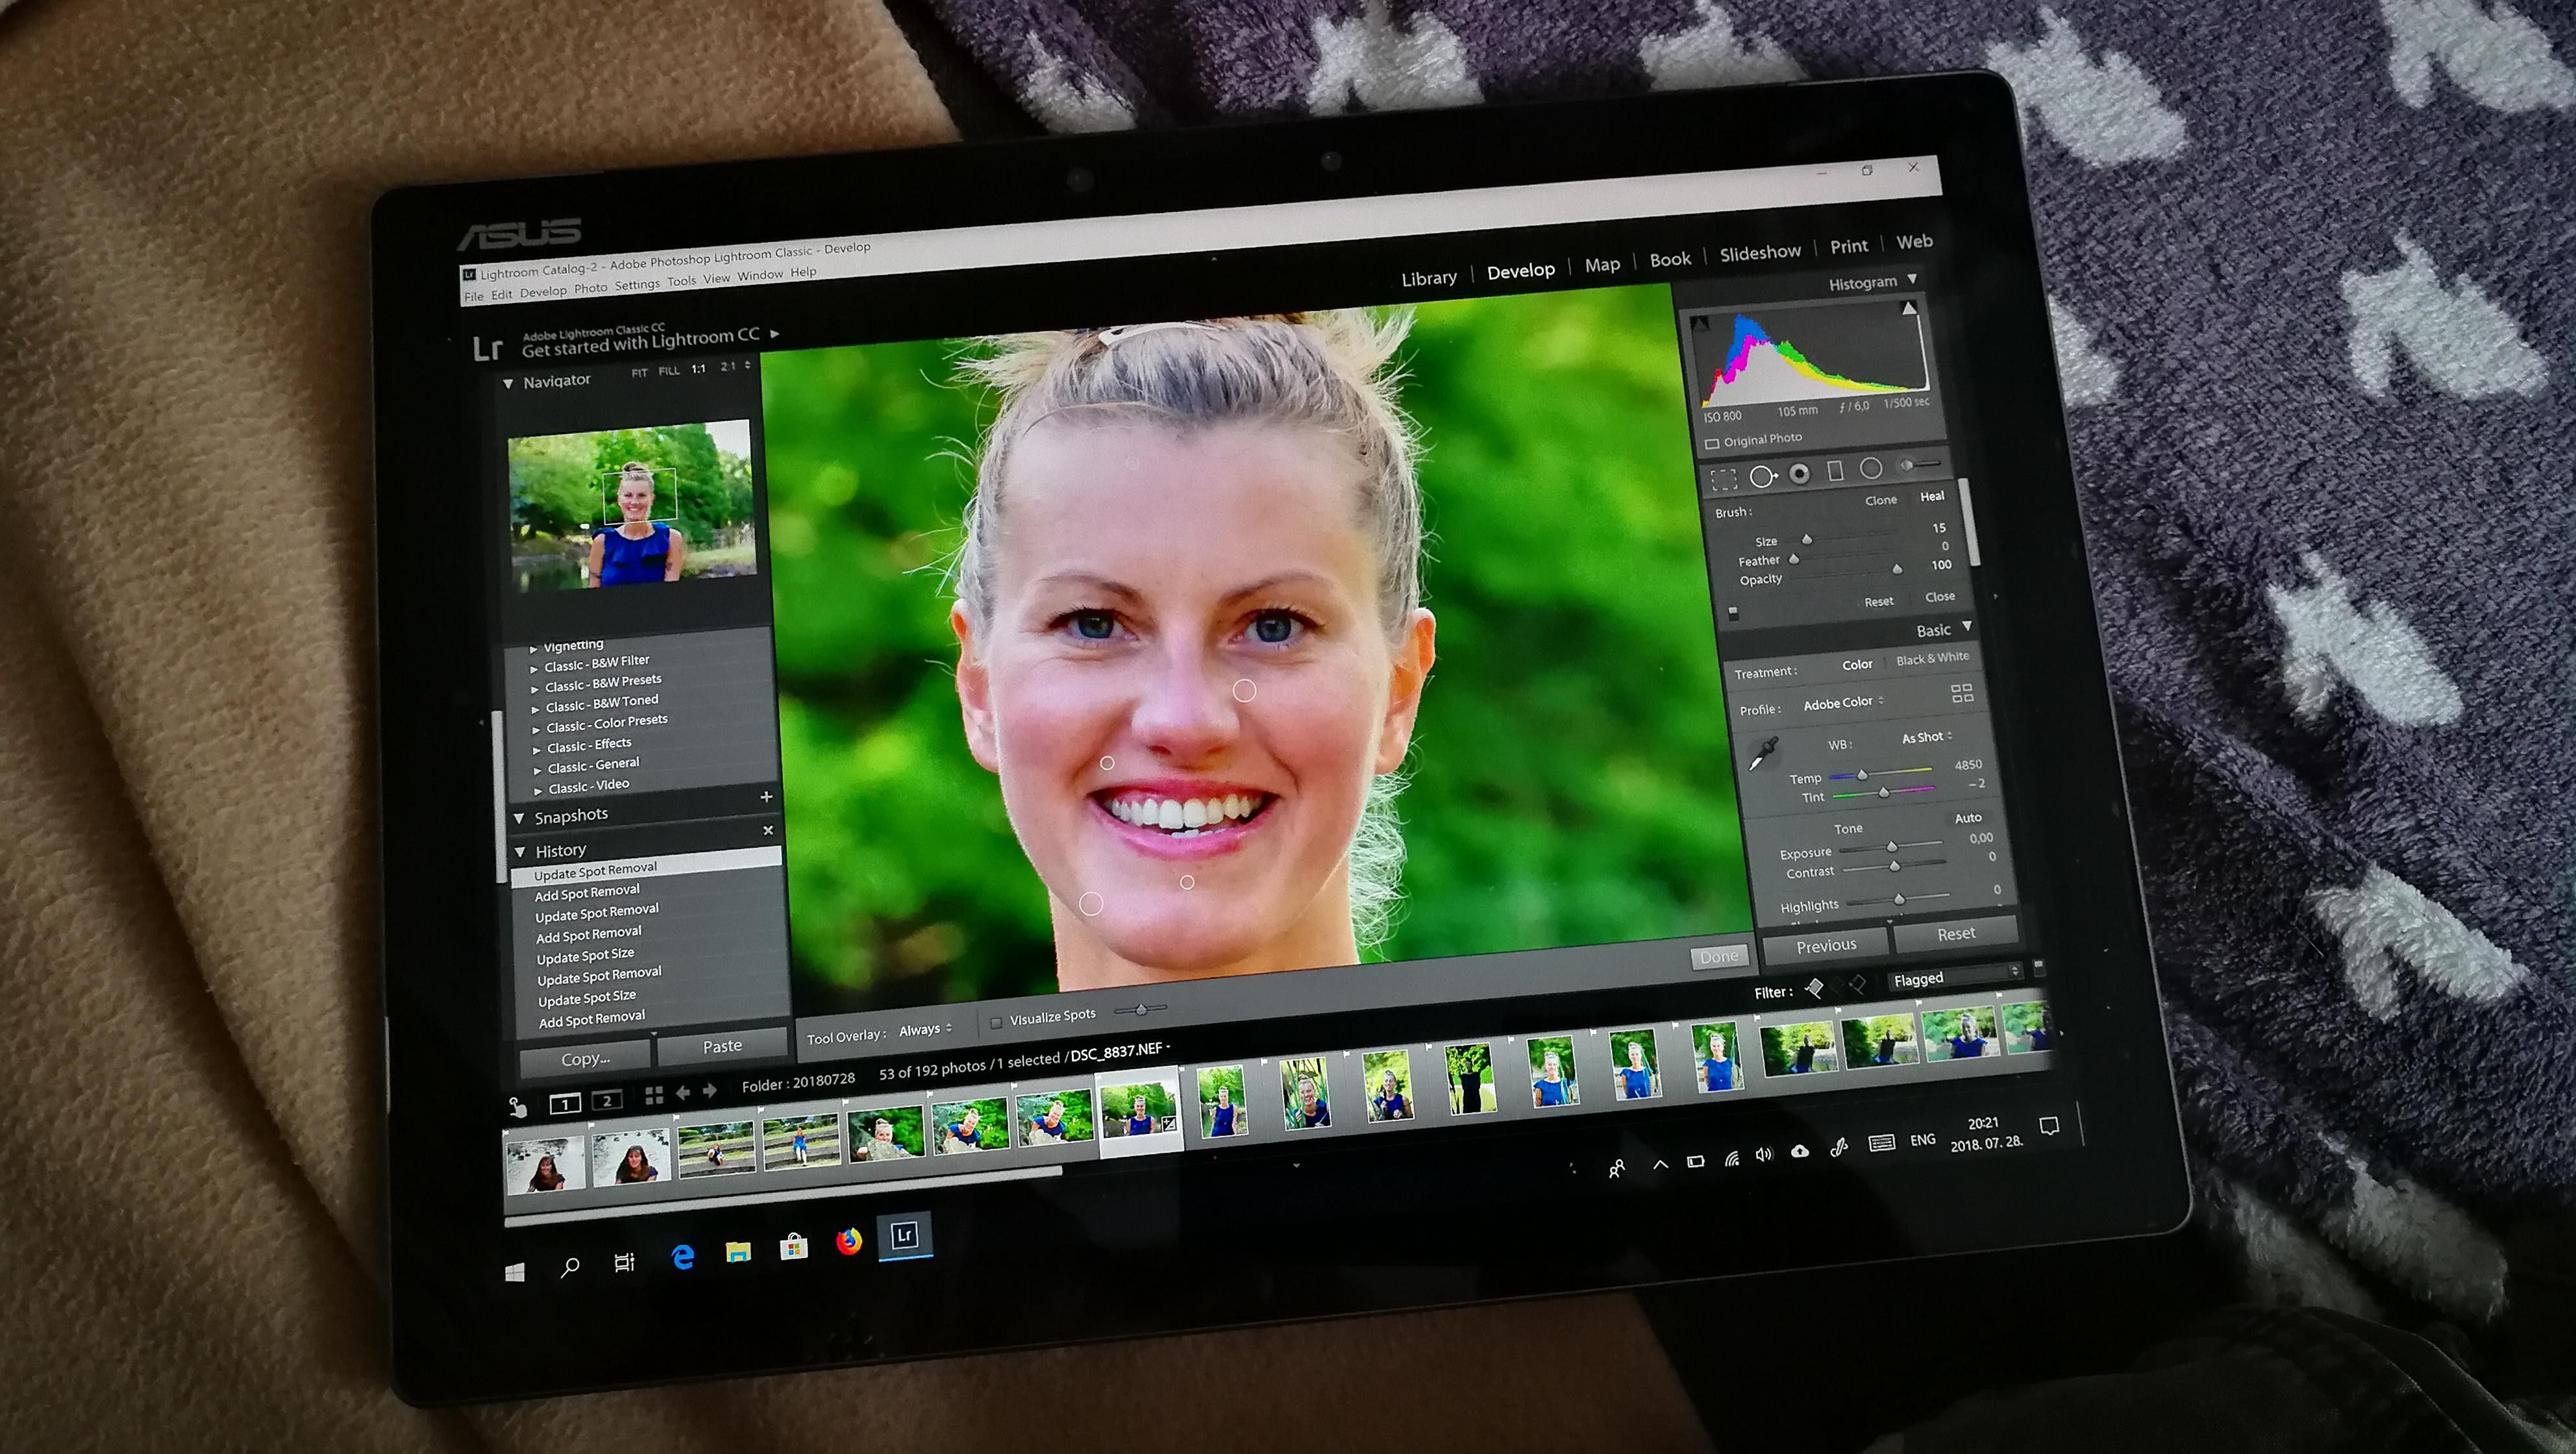Add a new snapshot with plus icon
2576x1454 pixels.
(x=766, y=797)
